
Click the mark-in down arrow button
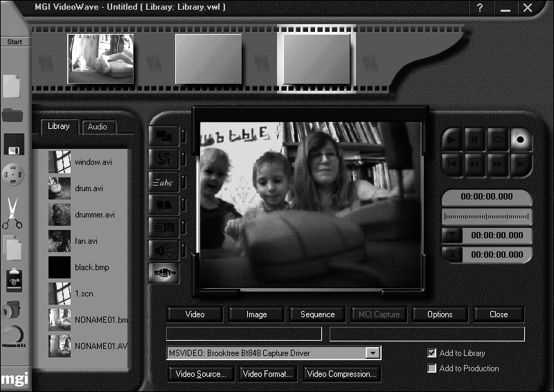[x=452, y=235]
